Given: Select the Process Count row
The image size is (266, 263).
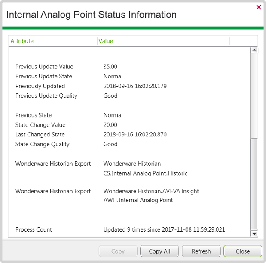Looking at the screenshot, I should (x=129, y=229).
